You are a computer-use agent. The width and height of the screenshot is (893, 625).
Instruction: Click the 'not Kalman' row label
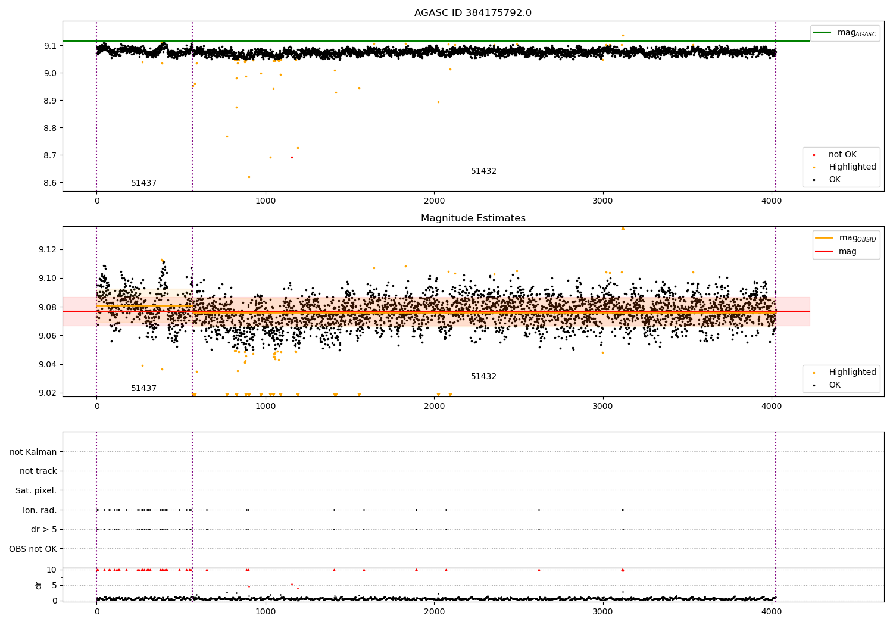point(33,452)
